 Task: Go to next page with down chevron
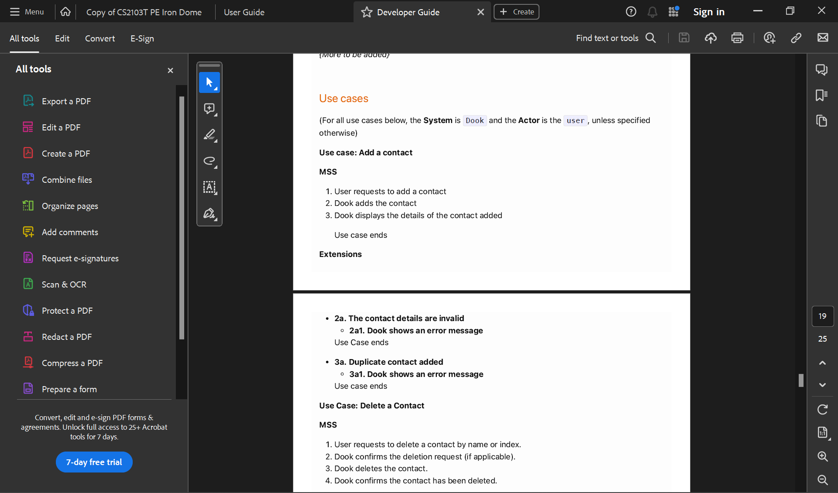822,385
